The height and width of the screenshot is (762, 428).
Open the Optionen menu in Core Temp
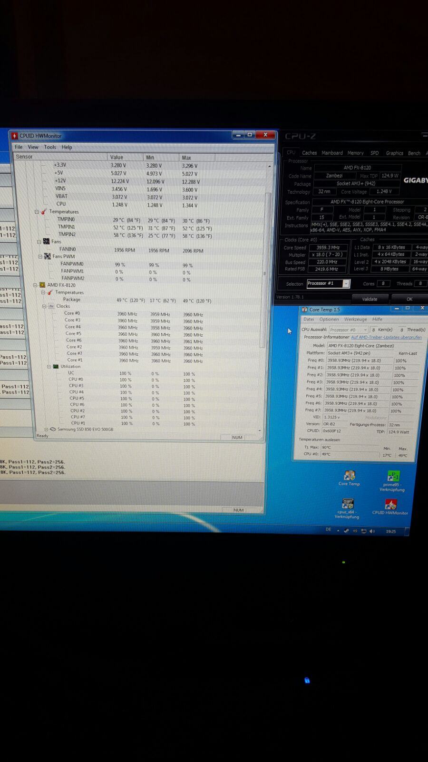point(329,319)
